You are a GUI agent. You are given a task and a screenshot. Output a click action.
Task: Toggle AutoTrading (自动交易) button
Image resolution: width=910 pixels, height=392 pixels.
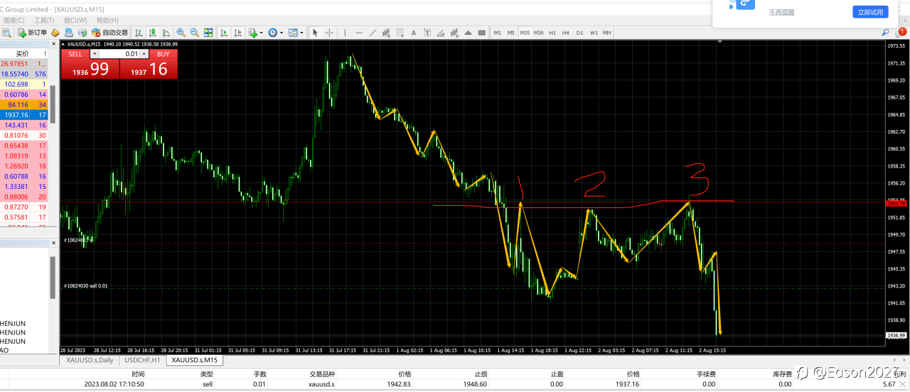click(x=109, y=33)
